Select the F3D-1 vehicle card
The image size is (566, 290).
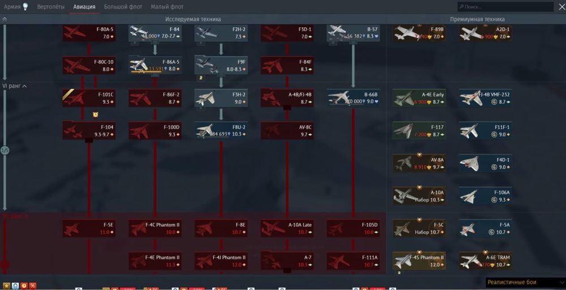[288, 33]
